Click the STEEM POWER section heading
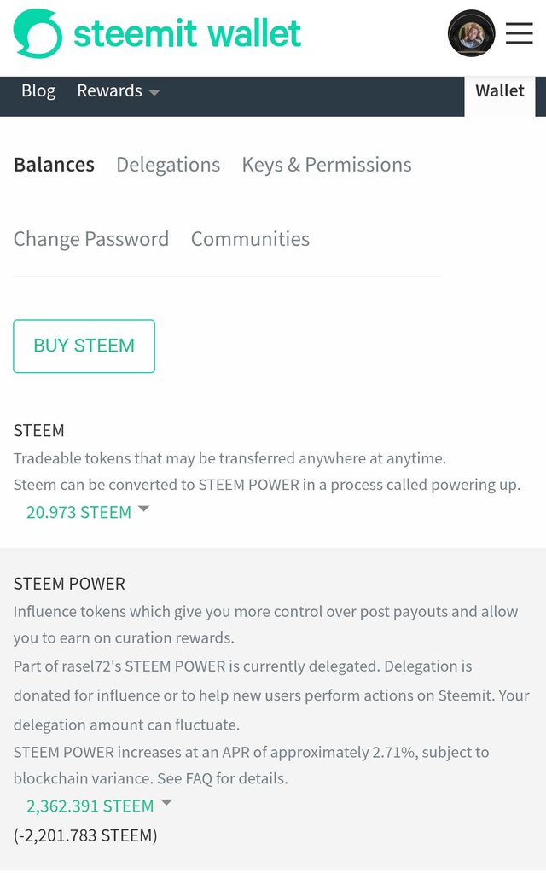 69,584
